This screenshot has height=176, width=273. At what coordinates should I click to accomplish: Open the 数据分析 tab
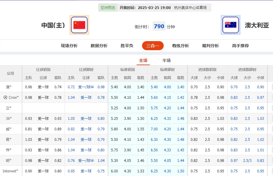pyautogui.click(x=99, y=46)
